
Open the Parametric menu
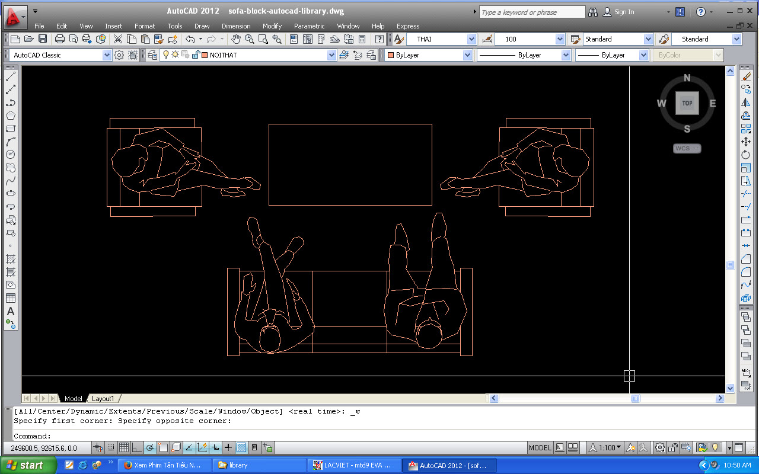tap(309, 26)
